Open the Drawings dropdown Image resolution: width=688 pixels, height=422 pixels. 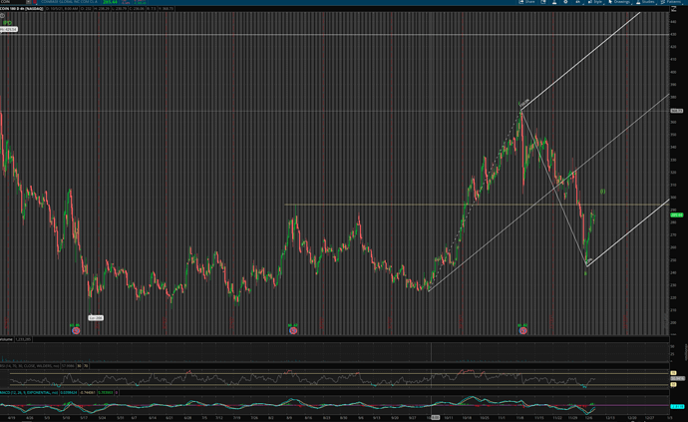[x=618, y=2]
